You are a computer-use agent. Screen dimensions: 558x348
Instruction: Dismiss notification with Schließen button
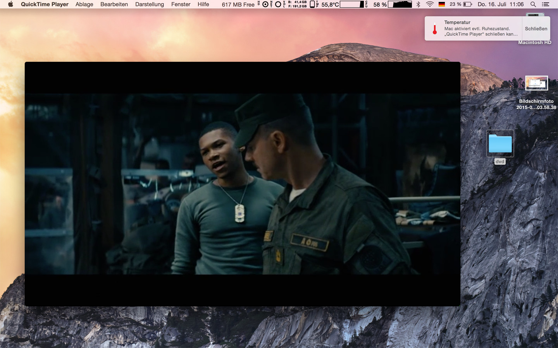(536, 29)
